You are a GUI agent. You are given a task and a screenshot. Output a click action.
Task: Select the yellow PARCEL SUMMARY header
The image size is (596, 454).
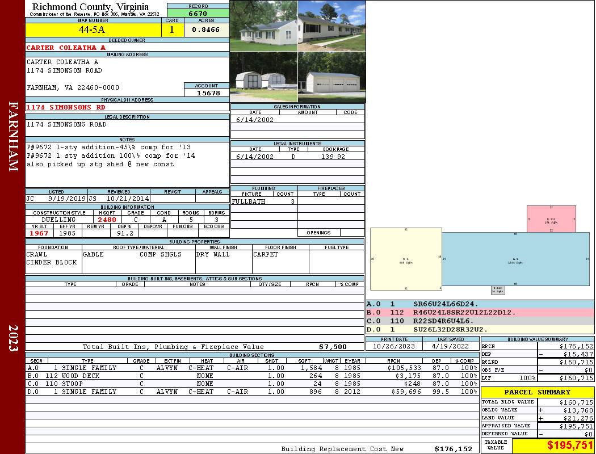pos(537,392)
